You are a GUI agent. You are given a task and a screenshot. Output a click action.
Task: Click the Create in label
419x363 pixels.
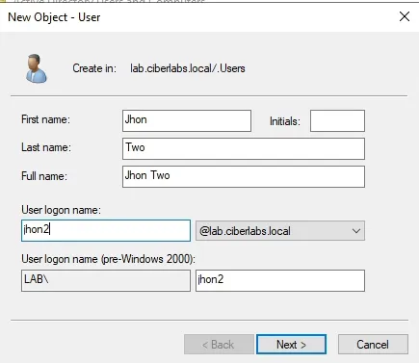[94, 68]
